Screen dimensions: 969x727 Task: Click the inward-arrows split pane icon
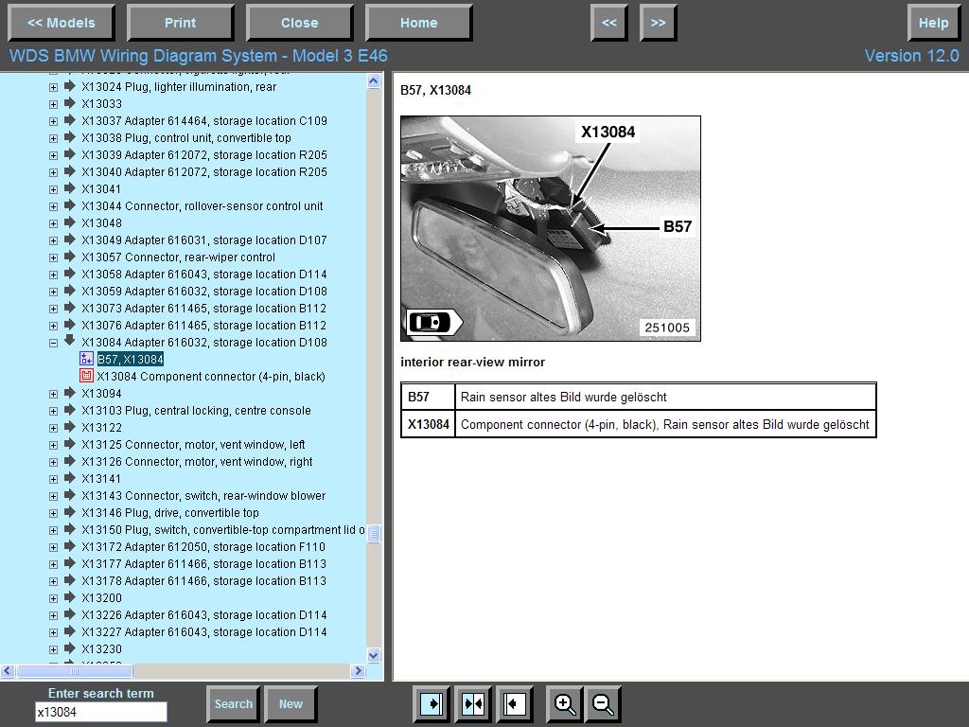pos(473,704)
